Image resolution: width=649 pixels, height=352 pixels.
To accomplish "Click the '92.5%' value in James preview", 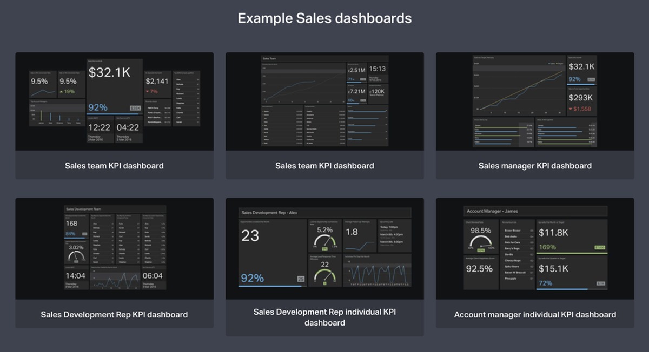I will coord(479,268).
